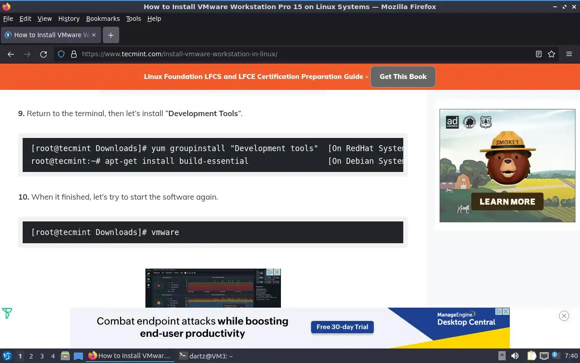Switch to workspace 3
The width and height of the screenshot is (580, 363).
(42, 356)
